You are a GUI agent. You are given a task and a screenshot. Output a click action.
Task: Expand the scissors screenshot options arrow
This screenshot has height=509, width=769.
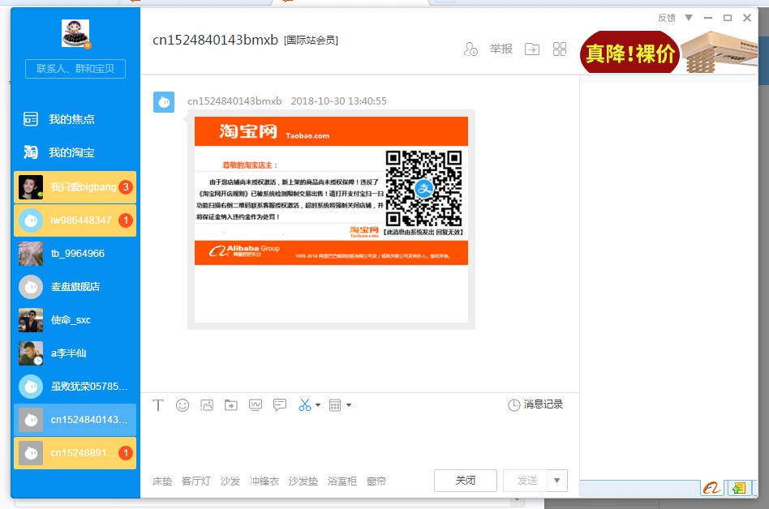tap(318, 405)
